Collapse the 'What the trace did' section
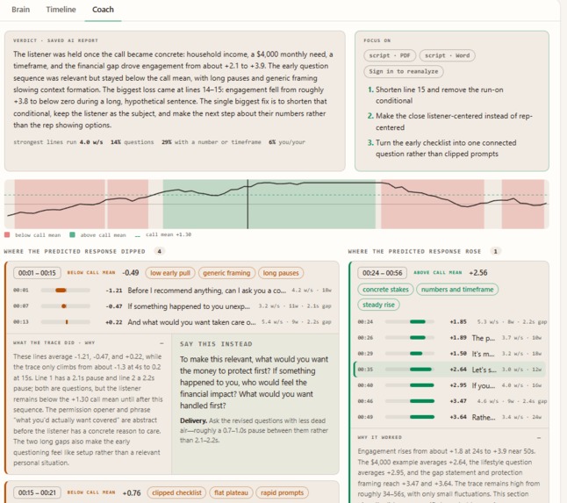Image resolution: width=567 pixels, height=503 pixels. 161,343
